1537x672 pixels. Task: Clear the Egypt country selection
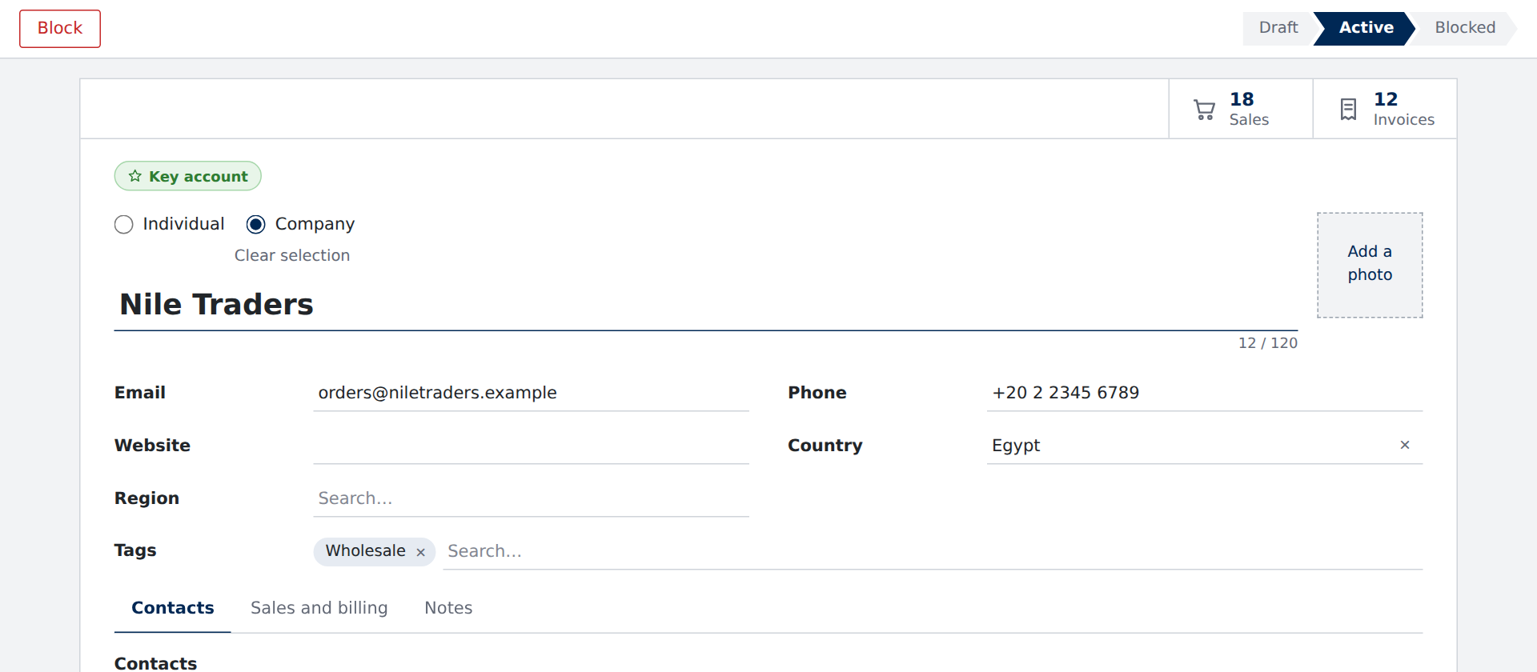[x=1404, y=445]
